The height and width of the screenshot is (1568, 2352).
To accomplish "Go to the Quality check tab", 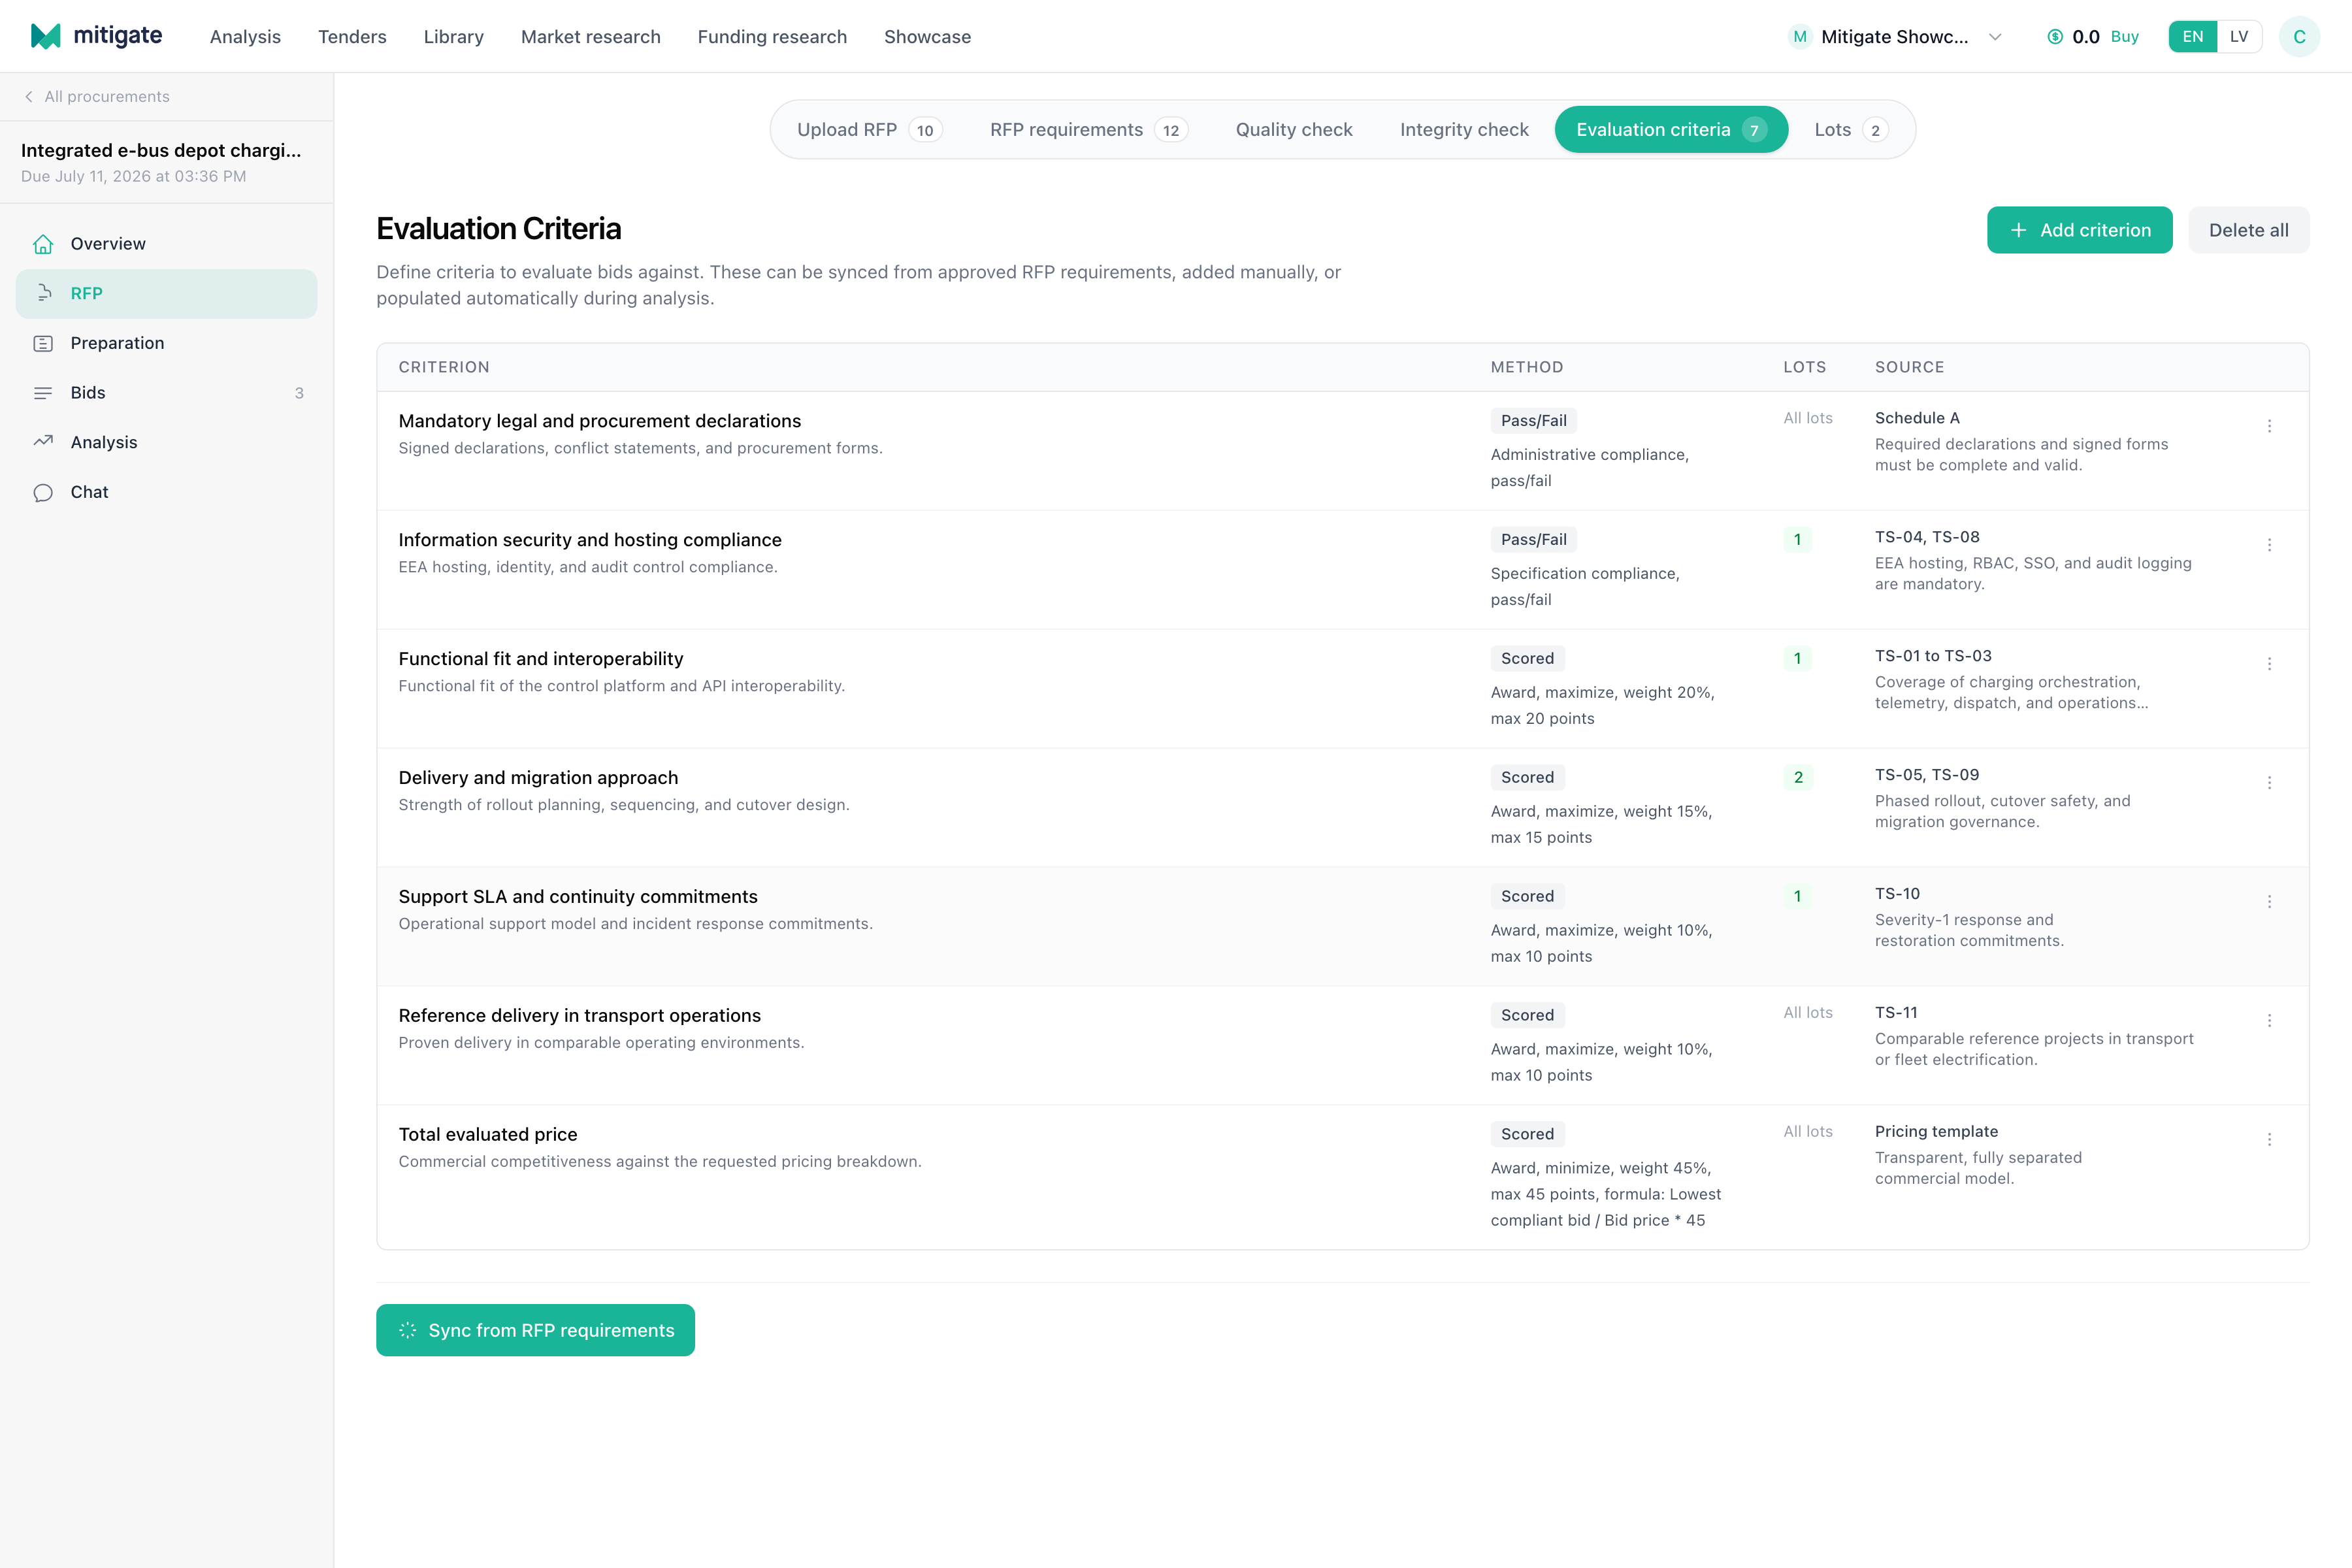I will [x=1294, y=130].
